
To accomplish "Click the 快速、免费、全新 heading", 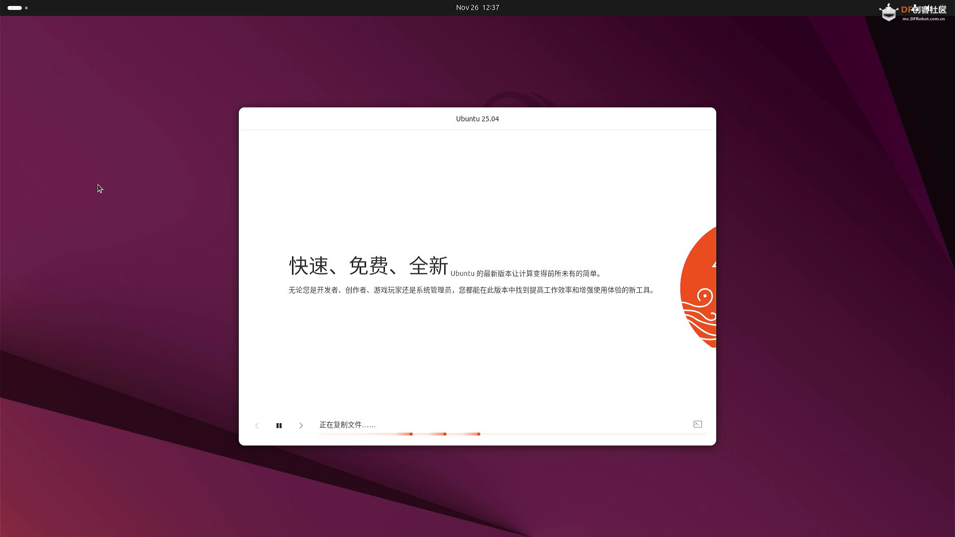I will (x=369, y=266).
